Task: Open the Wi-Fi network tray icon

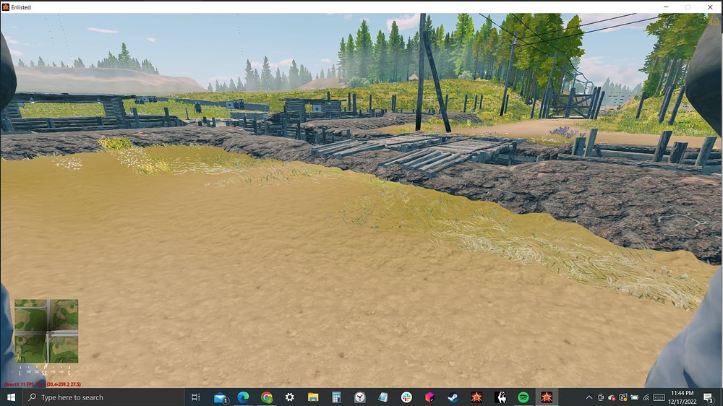Action: pos(646,397)
